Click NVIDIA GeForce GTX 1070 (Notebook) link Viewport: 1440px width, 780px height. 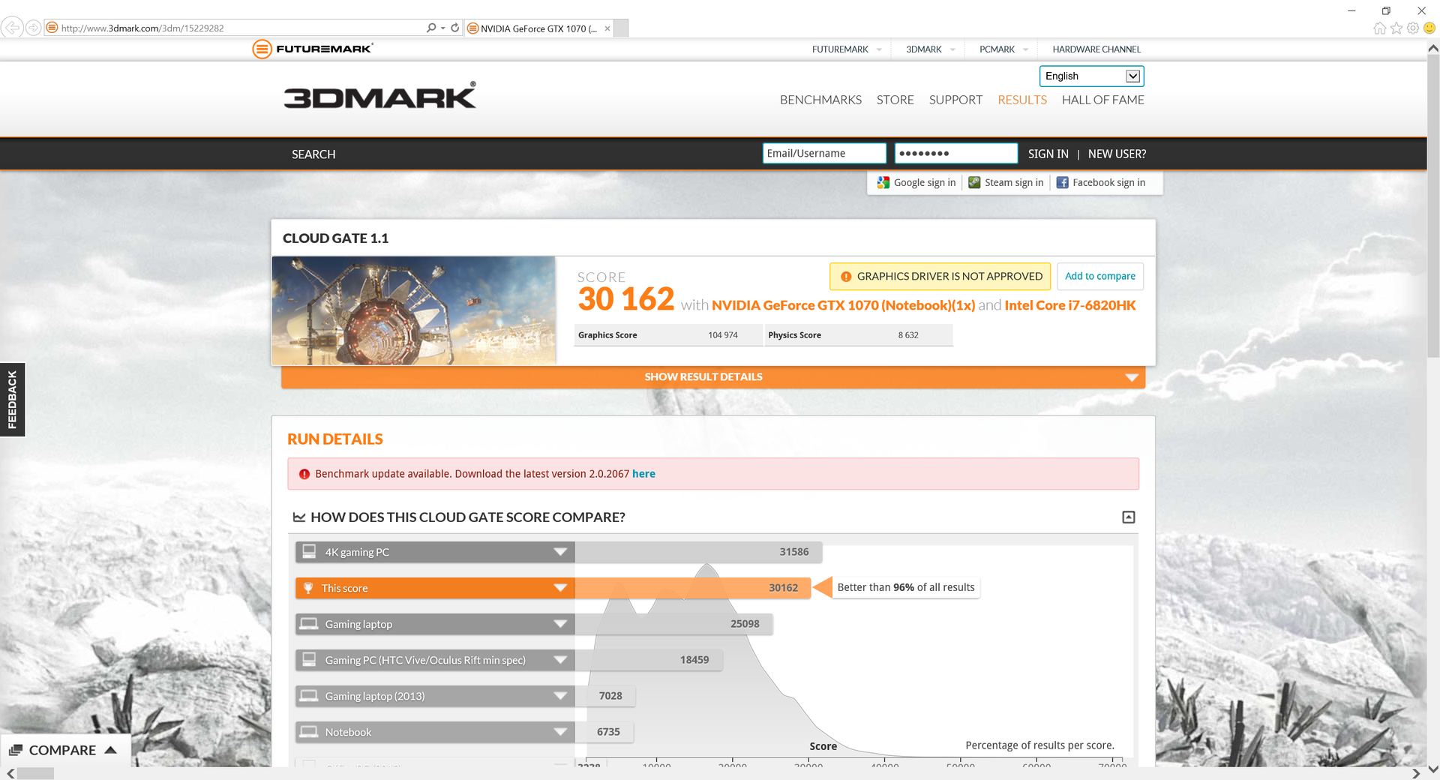coord(843,305)
